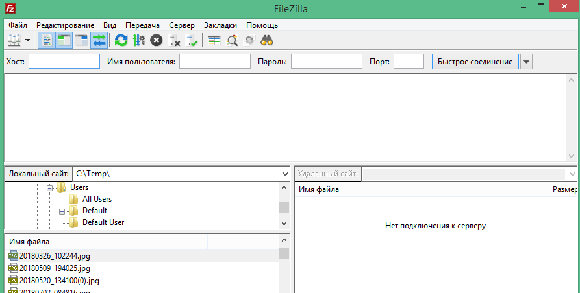Expand the Default folder tree node
The width and height of the screenshot is (580, 293).
pyautogui.click(x=62, y=211)
